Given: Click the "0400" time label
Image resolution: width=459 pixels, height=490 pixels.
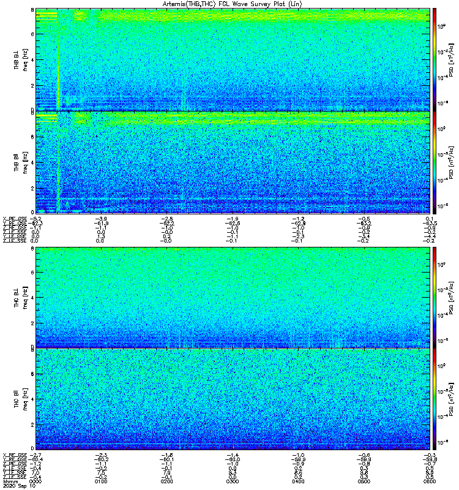Looking at the screenshot, I should coord(298,481).
